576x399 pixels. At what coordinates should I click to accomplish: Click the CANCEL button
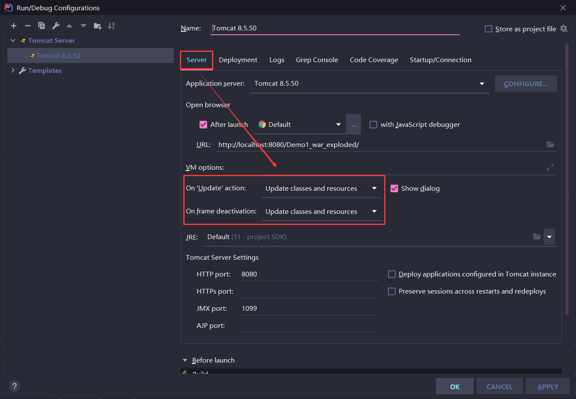(x=499, y=387)
